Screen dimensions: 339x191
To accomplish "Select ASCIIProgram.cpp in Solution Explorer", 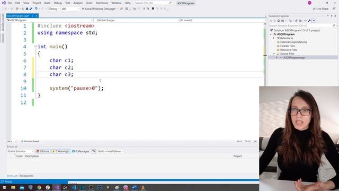I will click(x=294, y=58).
